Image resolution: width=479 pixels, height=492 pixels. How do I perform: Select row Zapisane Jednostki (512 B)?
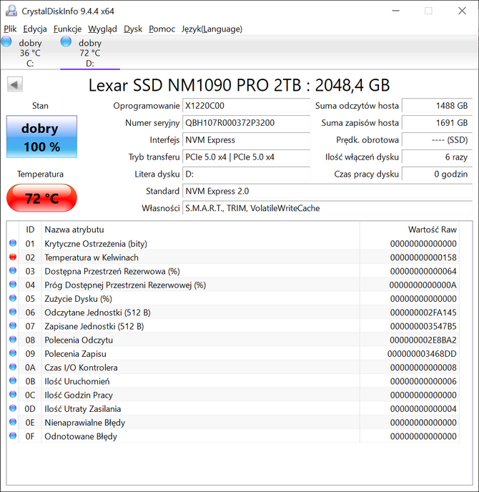click(x=233, y=326)
